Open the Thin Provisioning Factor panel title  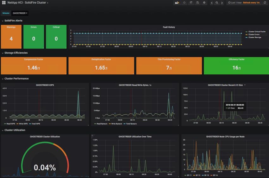pos(169,60)
